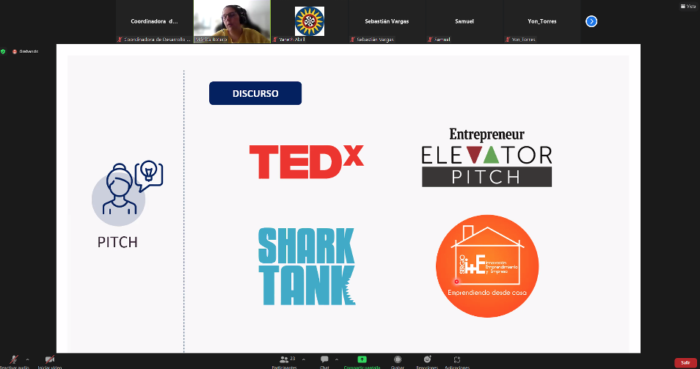Click the red Salir button
The image size is (700, 369).
(x=685, y=362)
